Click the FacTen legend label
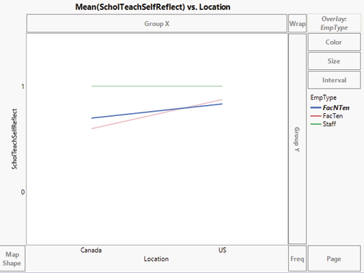The height and width of the screenshot is (273, 364). [x=333, y=116]
